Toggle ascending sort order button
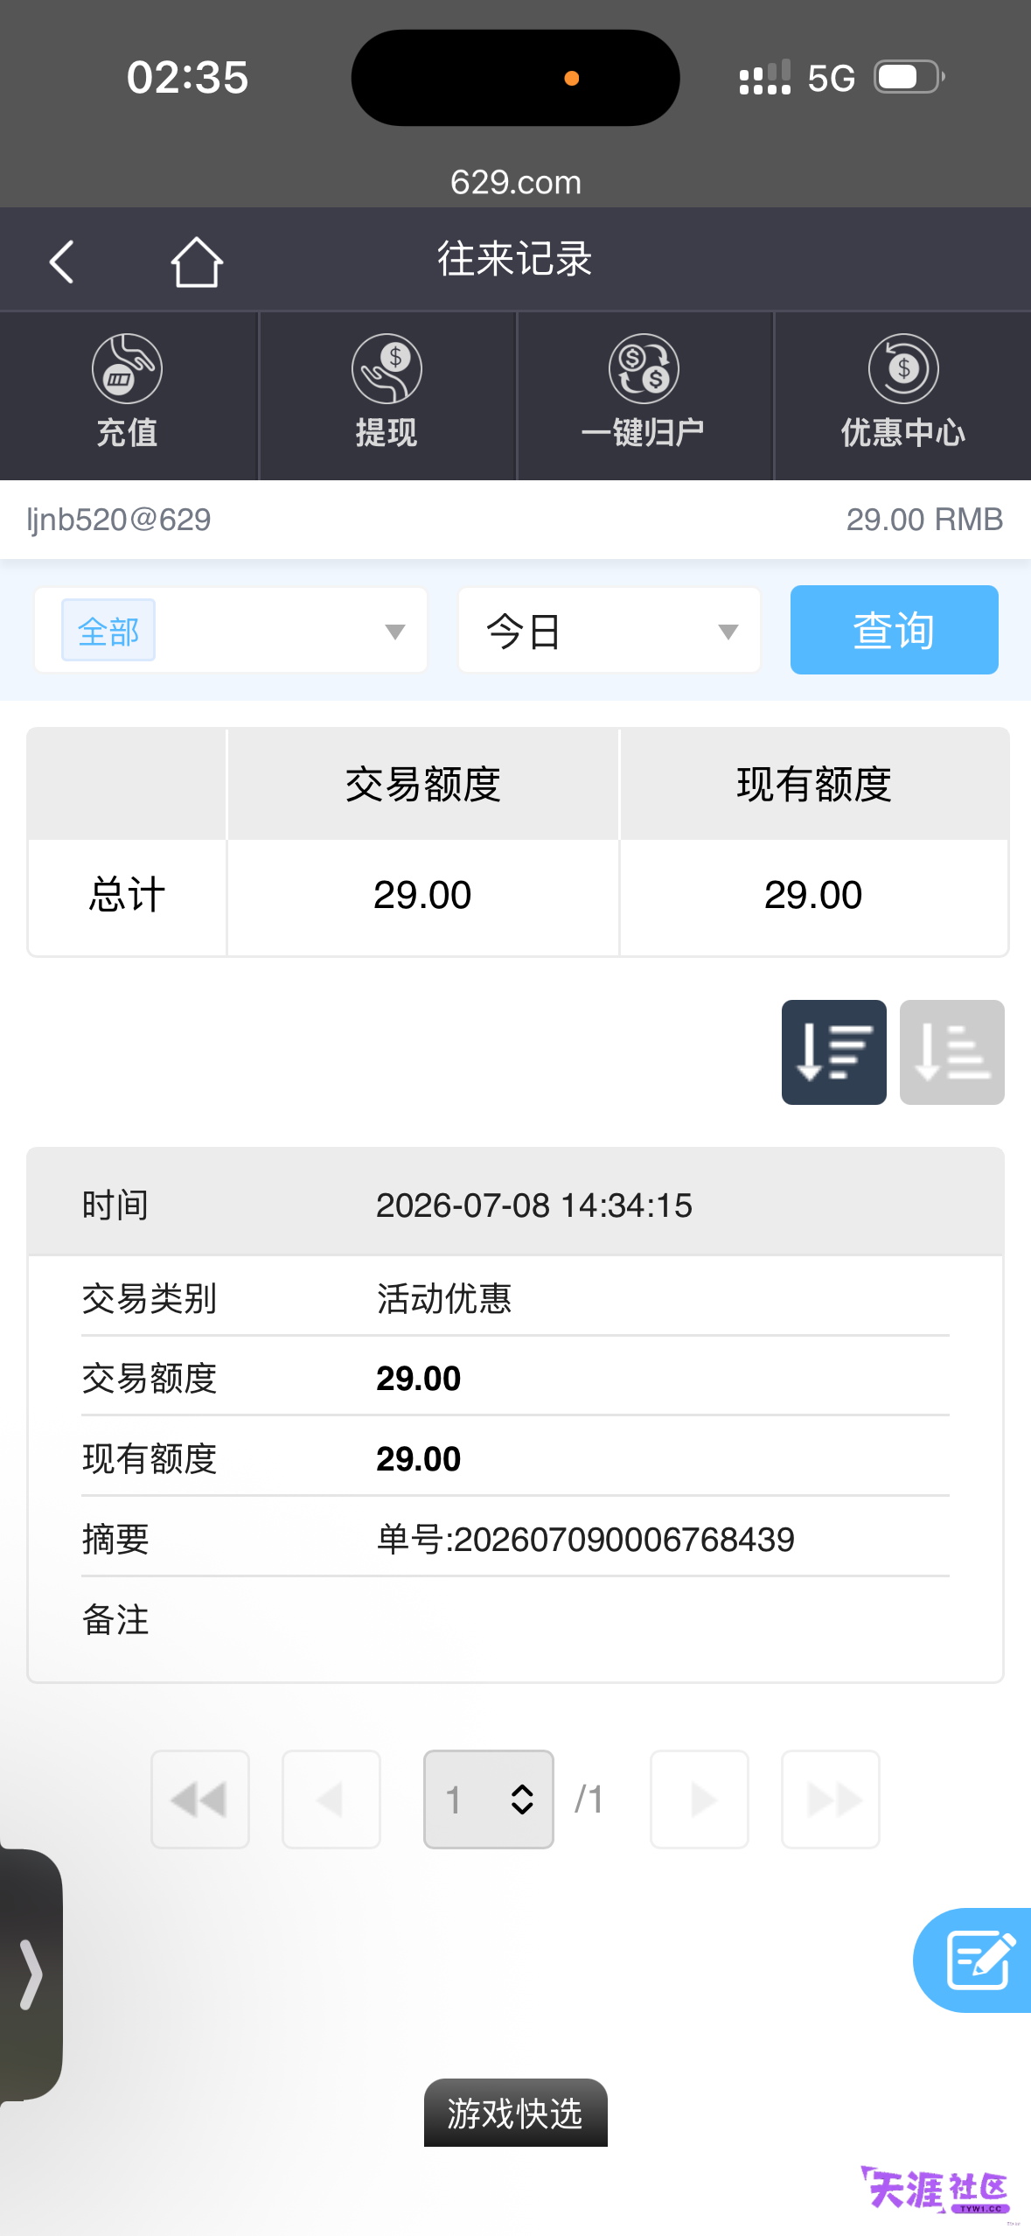This screenshot has height=2236, width=1031. pos(951,1052)
